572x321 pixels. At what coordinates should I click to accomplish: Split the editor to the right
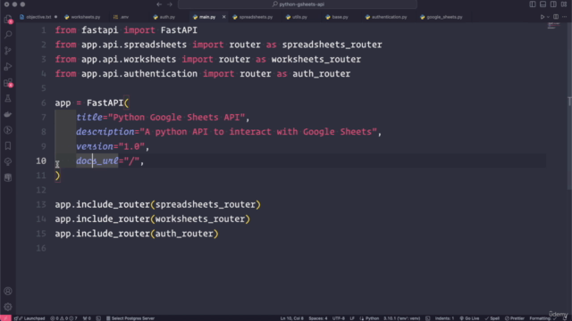(x=556, y=17)
